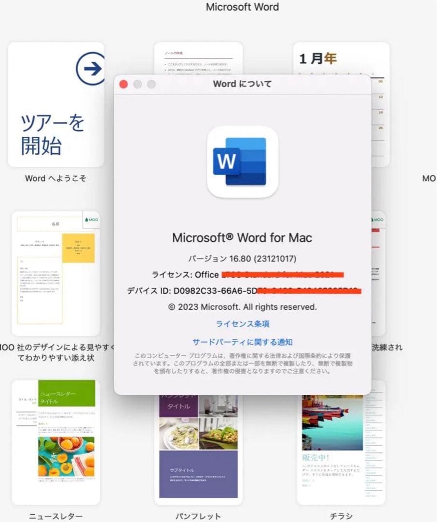Click the Microsoft Word for Mac heading
The width and height of the screenshot is (437, 522).
coord(243,238)
